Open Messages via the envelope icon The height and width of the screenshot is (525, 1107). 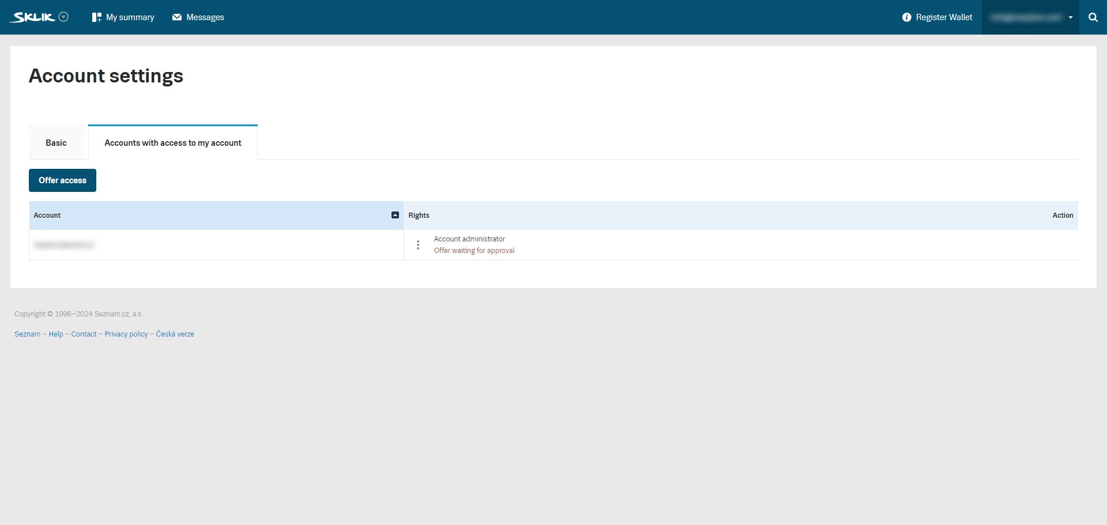(x=178, y=17)
